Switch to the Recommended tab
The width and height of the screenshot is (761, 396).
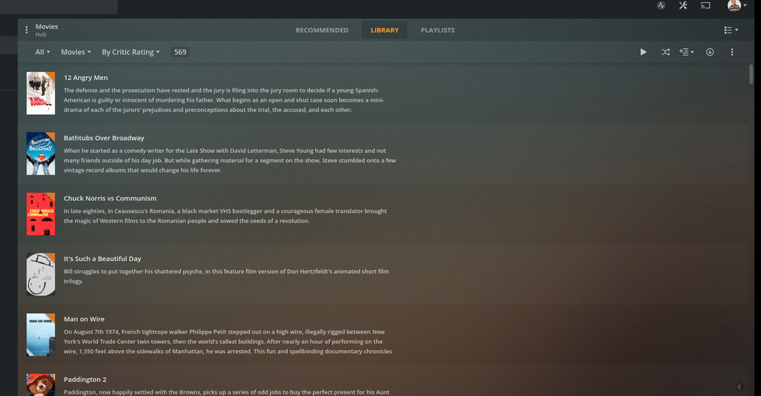321,30
